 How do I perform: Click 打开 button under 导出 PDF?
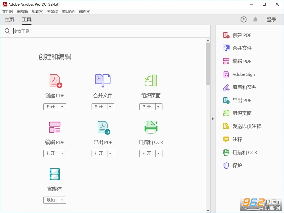click(x=99, y=153)
